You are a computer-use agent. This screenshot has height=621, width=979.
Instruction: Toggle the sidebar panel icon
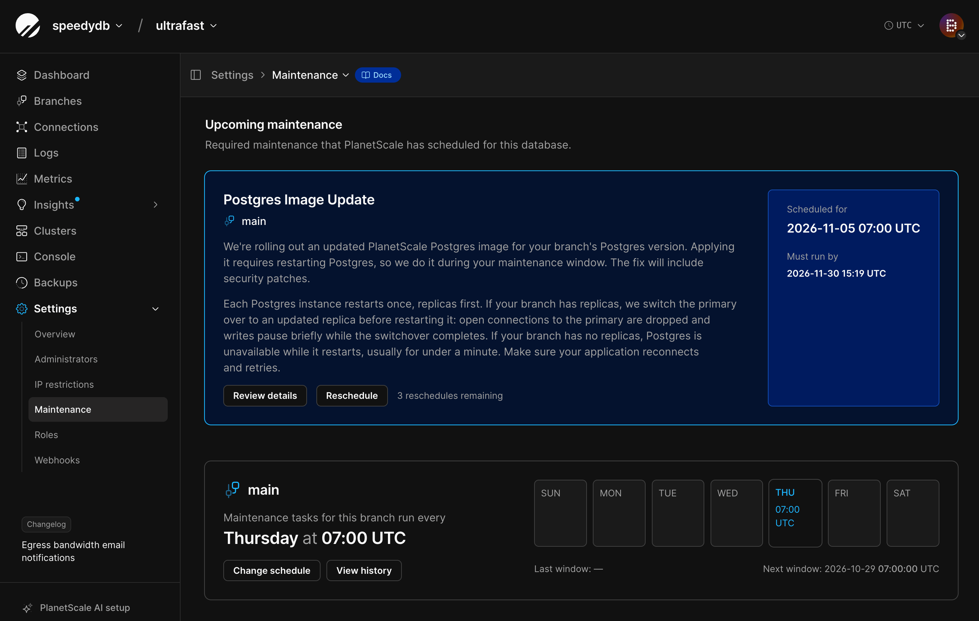(196, 75)
